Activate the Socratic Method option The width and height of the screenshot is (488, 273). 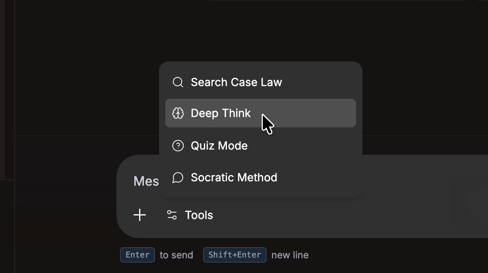click(x=260, y=177)
